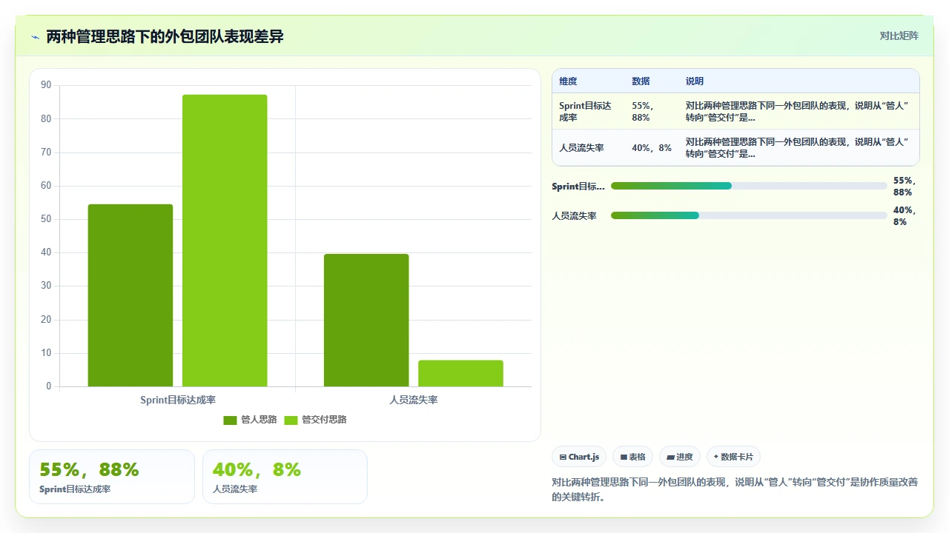Click the 维度 column header
949x533 pixels.
click(568, 81)
